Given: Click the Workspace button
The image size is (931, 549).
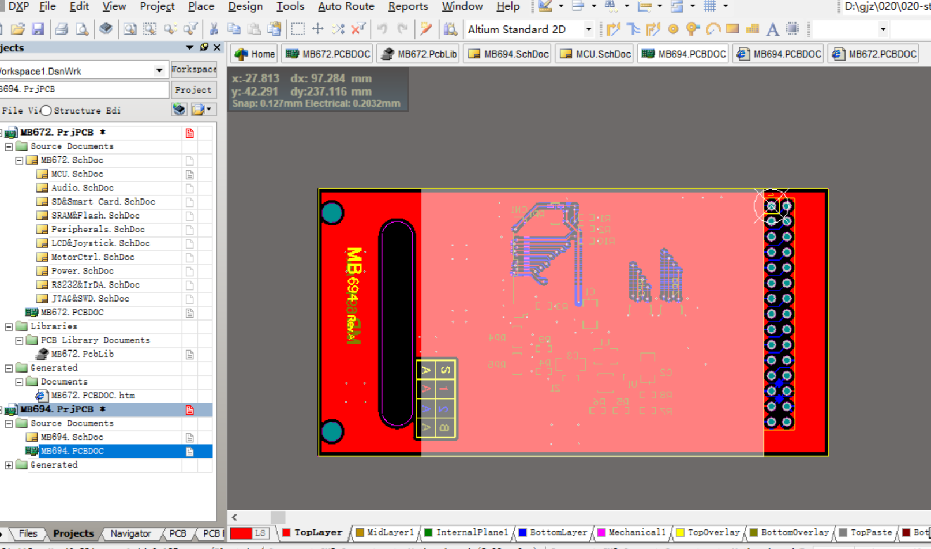Looking at the screenshot, I should [193, 69].
